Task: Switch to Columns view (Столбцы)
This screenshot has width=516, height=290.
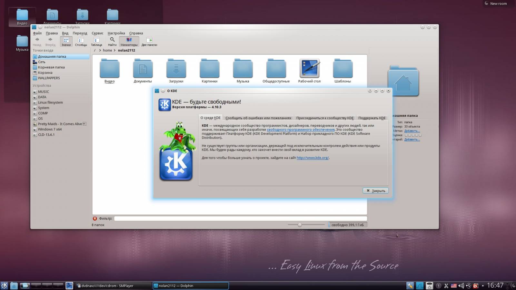Action: point(81,42)
